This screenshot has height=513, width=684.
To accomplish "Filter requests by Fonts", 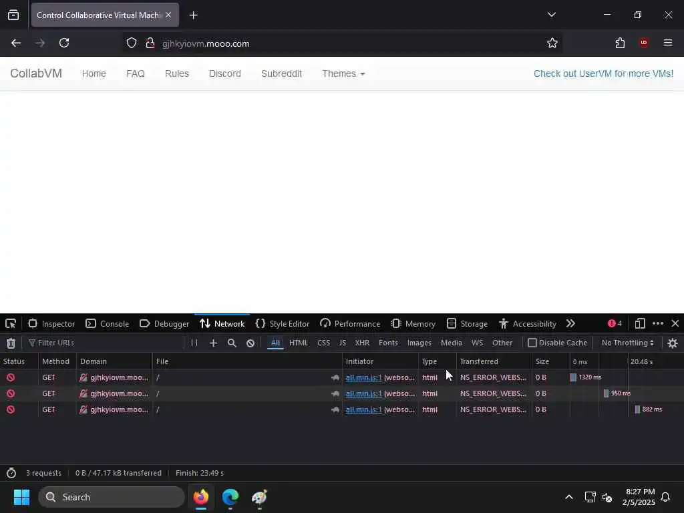I will coord(388,343).
